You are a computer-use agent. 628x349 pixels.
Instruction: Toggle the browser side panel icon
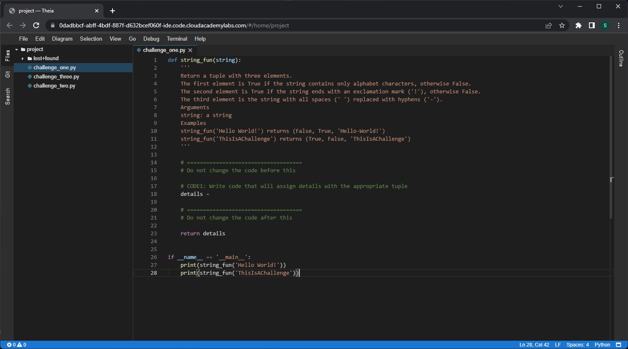pyautogui.click(x=592, y=25)
